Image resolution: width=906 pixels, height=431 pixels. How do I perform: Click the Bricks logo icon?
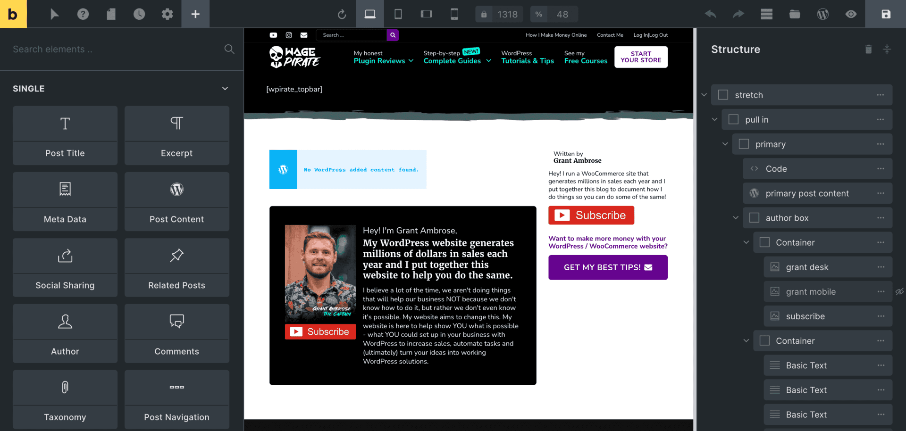(13, 14)
